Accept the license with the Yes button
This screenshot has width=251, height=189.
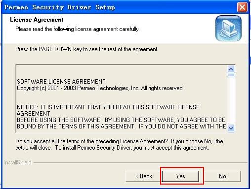coord(180,176)
